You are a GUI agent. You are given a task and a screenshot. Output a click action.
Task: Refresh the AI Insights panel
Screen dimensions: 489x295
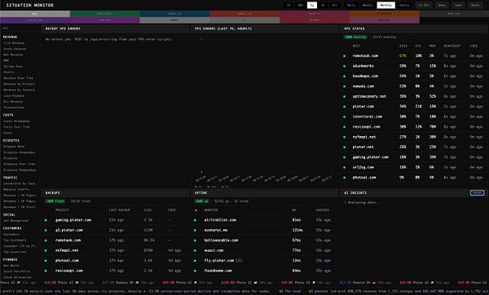(x=477, y=192)
